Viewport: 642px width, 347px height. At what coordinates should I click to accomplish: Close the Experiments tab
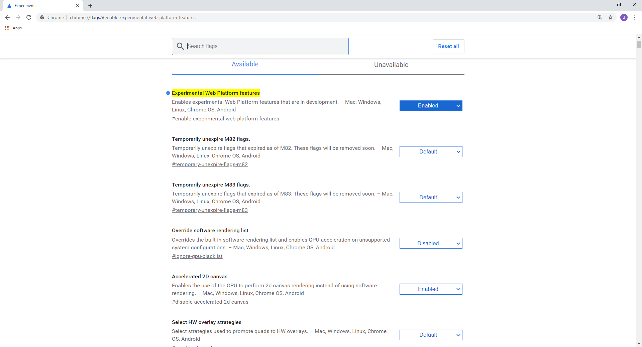pyautogui.click(x=78, y=6)
